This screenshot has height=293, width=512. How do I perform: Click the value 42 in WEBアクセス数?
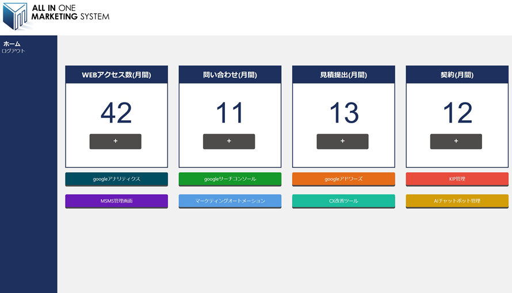pyautogui.click(x=116, y=113)
